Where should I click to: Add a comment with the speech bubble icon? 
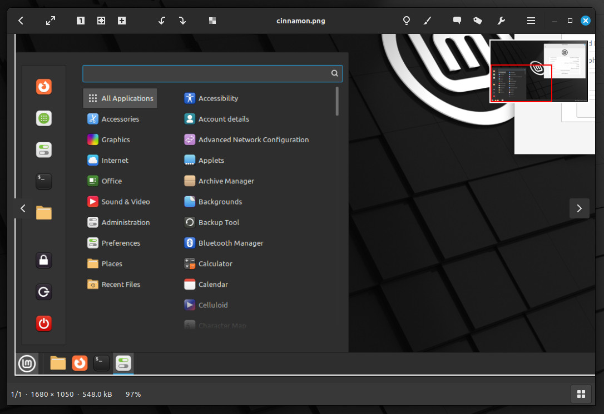(x=457, y=21)
